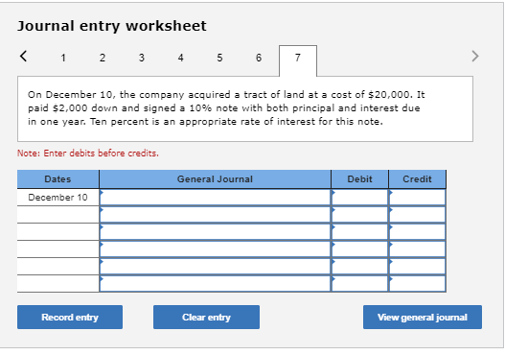
Task: Open General Journal account field in last row
Action: click(216, 284)
